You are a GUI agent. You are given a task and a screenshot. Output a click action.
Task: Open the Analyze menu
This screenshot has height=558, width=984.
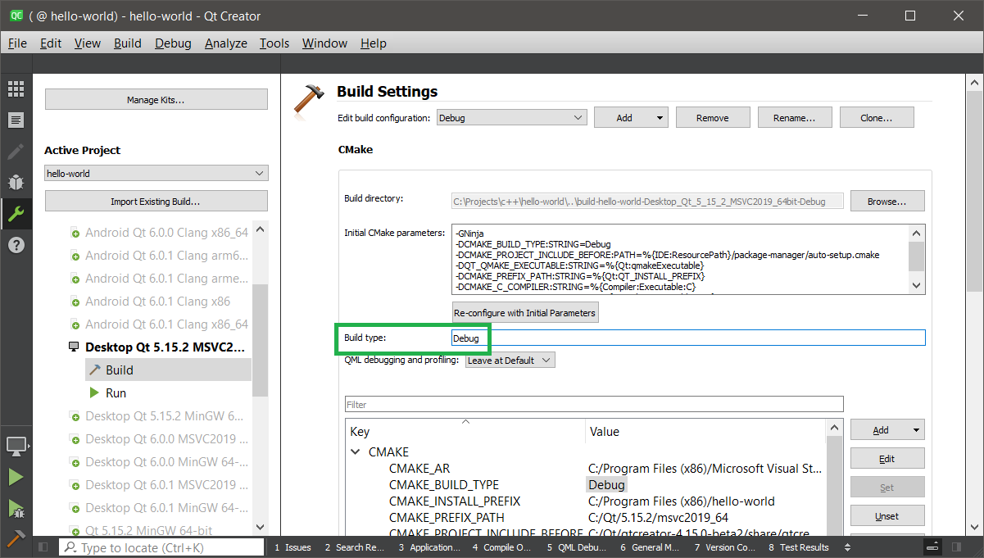(225, 43)
